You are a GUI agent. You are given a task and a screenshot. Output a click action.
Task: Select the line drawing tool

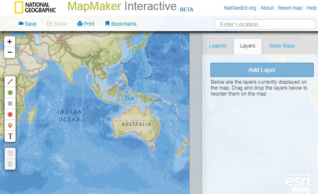pos(10,82)
